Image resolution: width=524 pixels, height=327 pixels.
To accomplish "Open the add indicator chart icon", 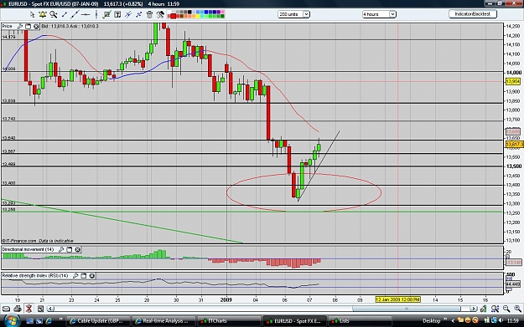I will (x=107, y=14).
